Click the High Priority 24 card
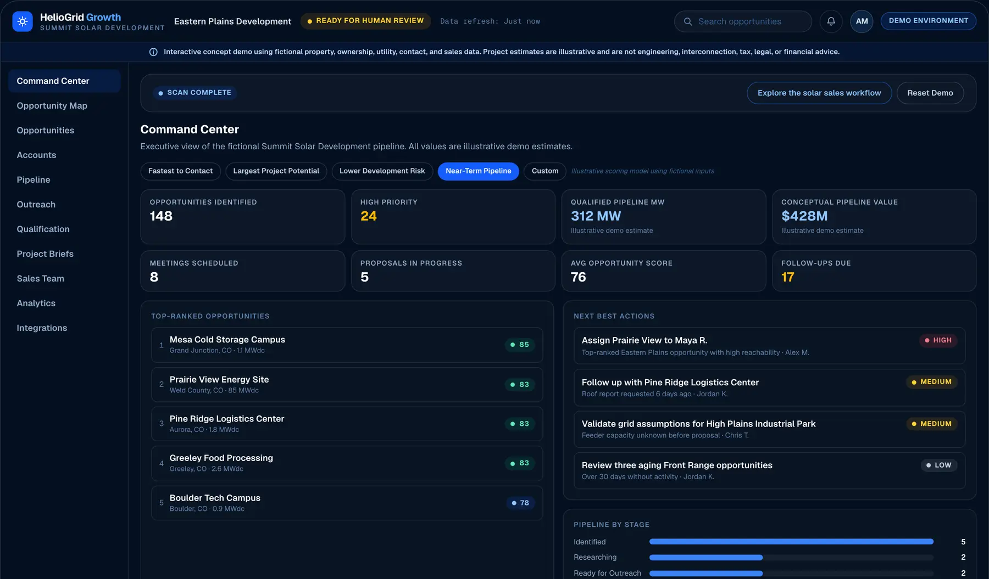Screen dimensions: 989x579 tap(453, 217)
